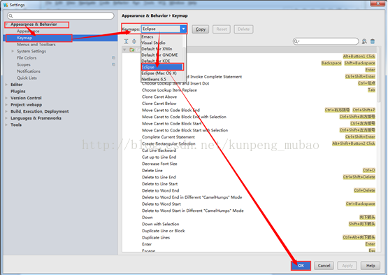388x275 pixels.
Task: Select Clone Caret Below action
Action: point(159,104)
